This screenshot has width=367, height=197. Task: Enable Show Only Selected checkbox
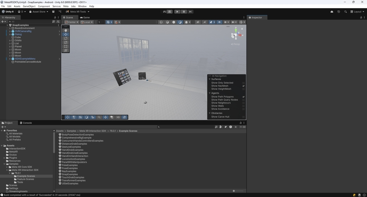243,83
